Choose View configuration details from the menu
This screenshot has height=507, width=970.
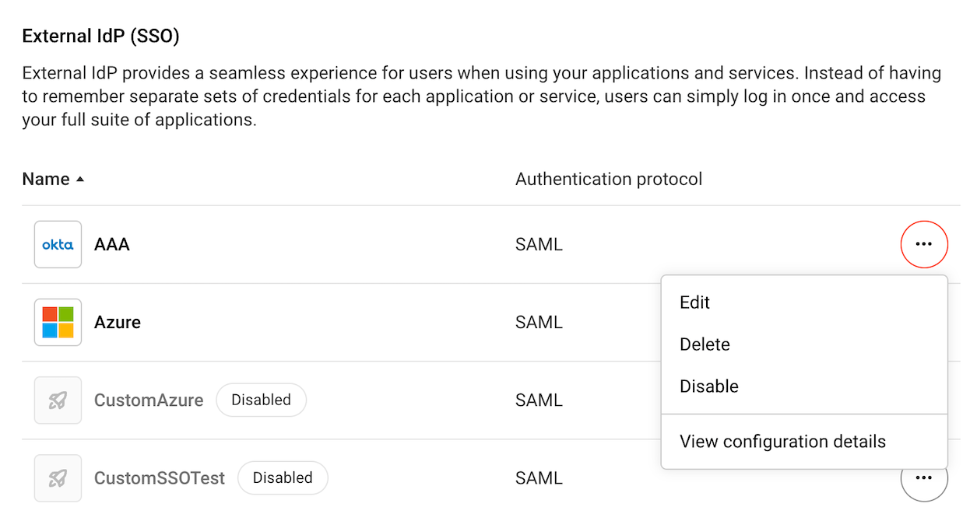(x=782, y=441)
